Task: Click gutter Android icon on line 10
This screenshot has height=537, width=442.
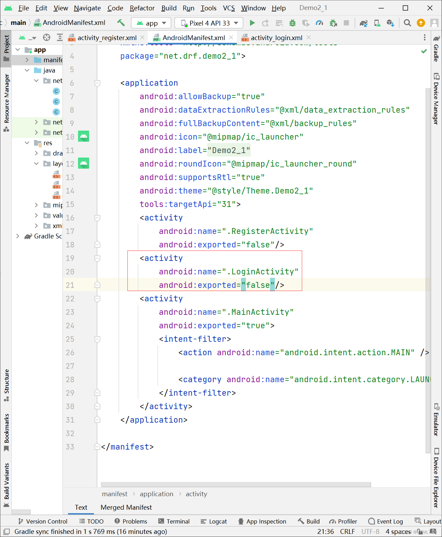Action: click(84, 136)
